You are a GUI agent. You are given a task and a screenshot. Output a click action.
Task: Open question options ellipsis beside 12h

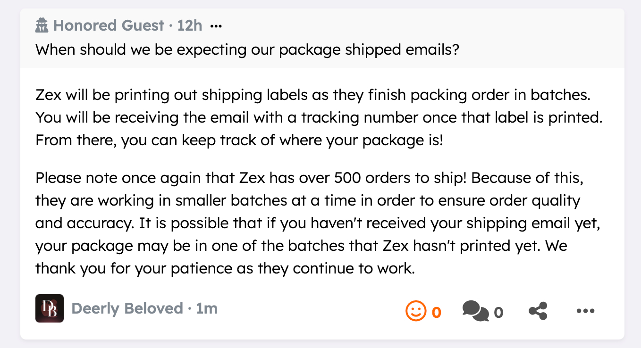point(216,26)
